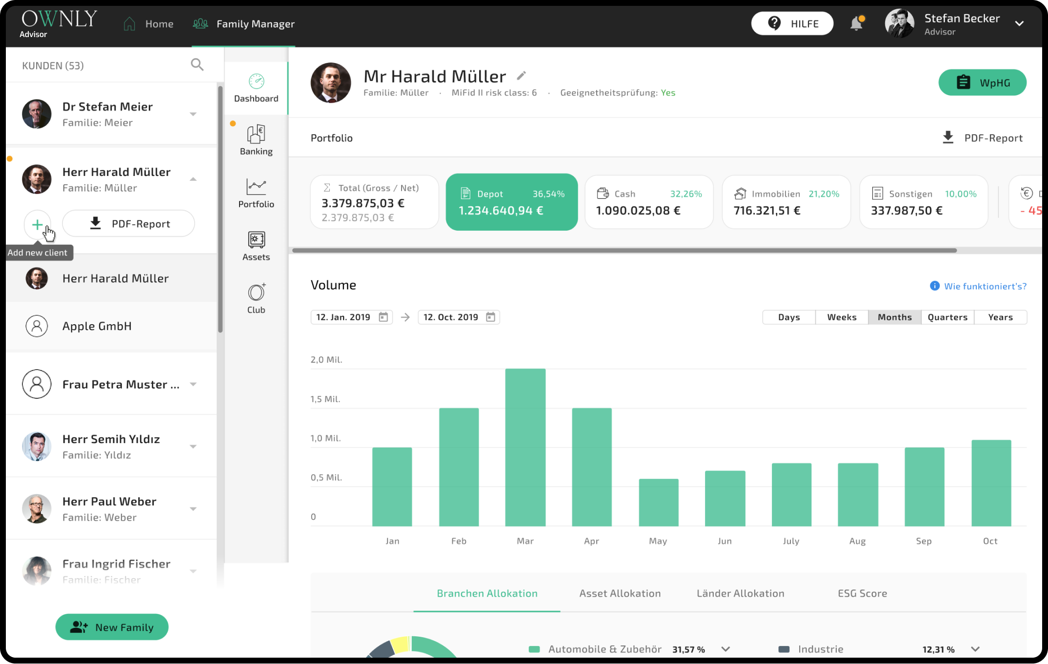
Task: Click the OWNLY Advisor logo
Action: point(59,23)
